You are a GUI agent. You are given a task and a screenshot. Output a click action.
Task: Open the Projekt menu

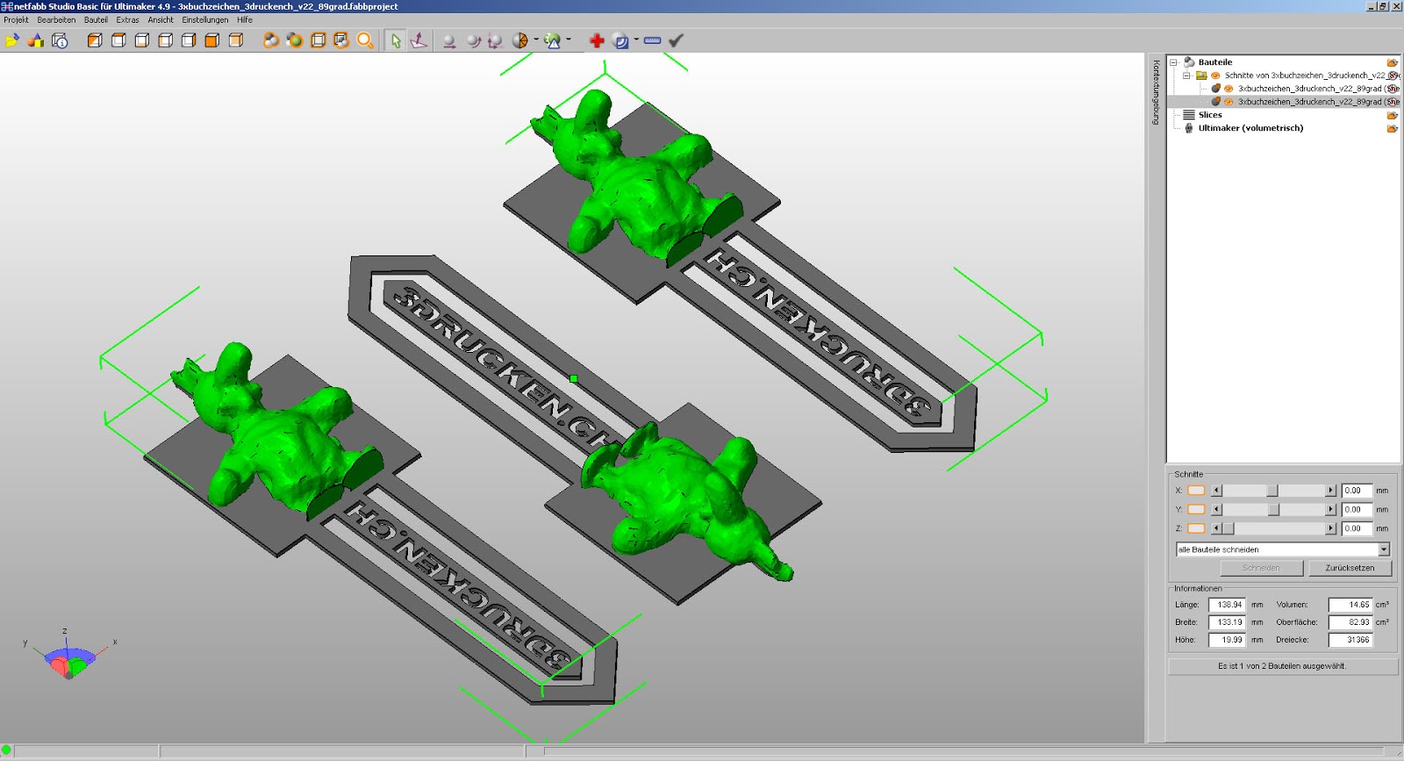coord(16,19)
